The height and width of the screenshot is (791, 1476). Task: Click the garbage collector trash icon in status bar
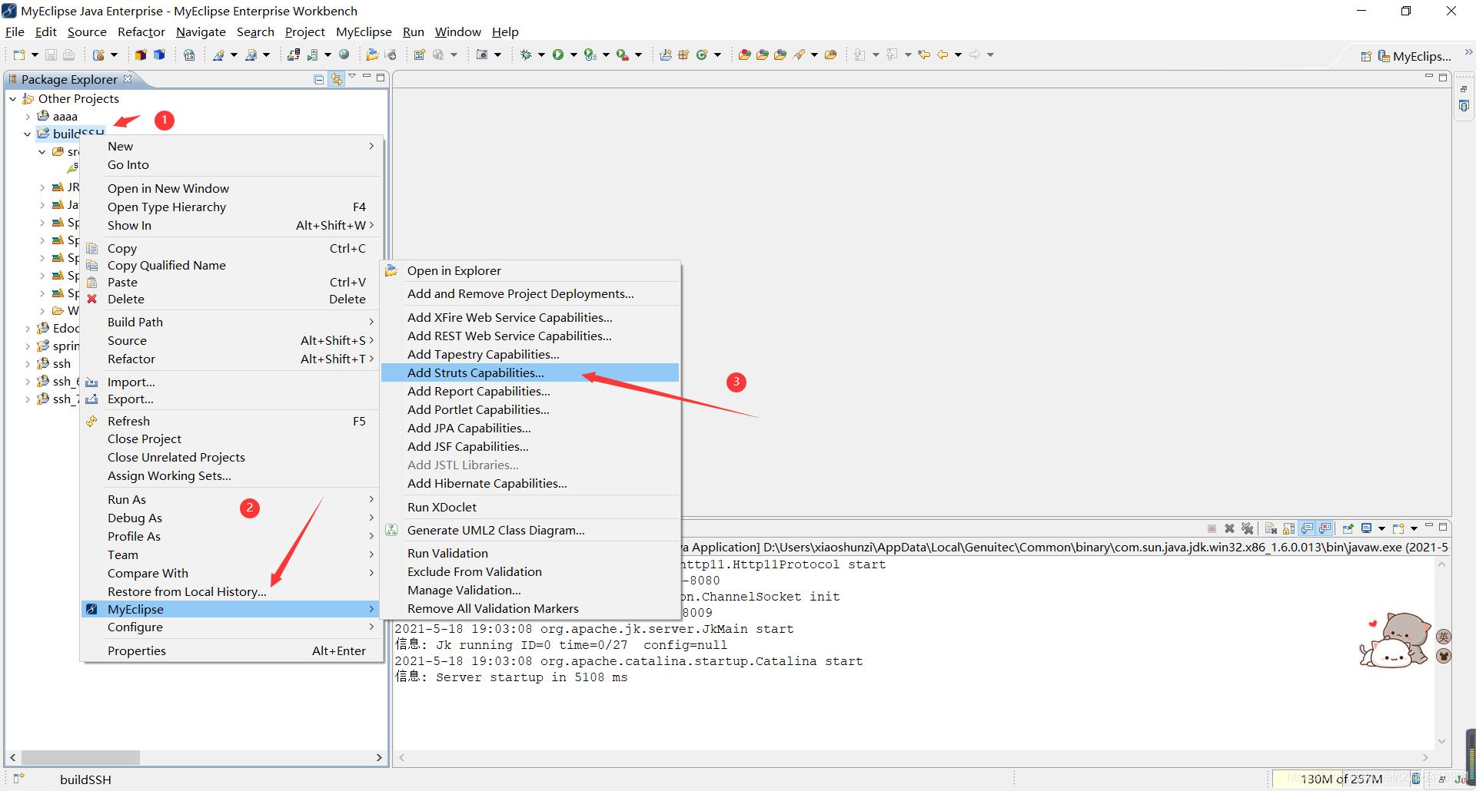pos(1415,779)
